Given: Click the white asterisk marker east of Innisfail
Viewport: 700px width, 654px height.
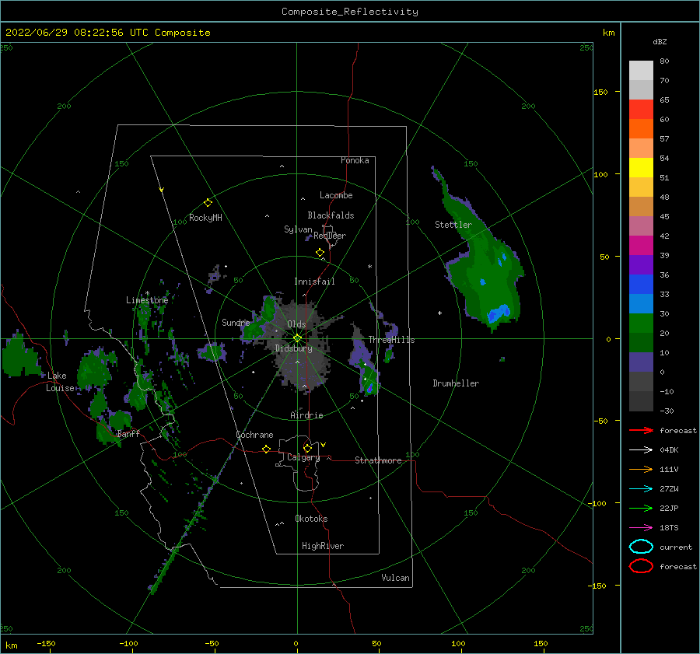Looking at the screenshot, I should 369,267.
